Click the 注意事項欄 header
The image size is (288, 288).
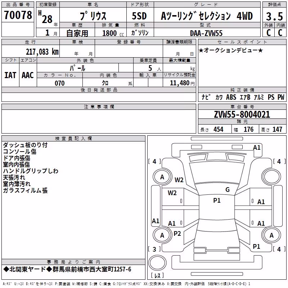pos(99,107)
